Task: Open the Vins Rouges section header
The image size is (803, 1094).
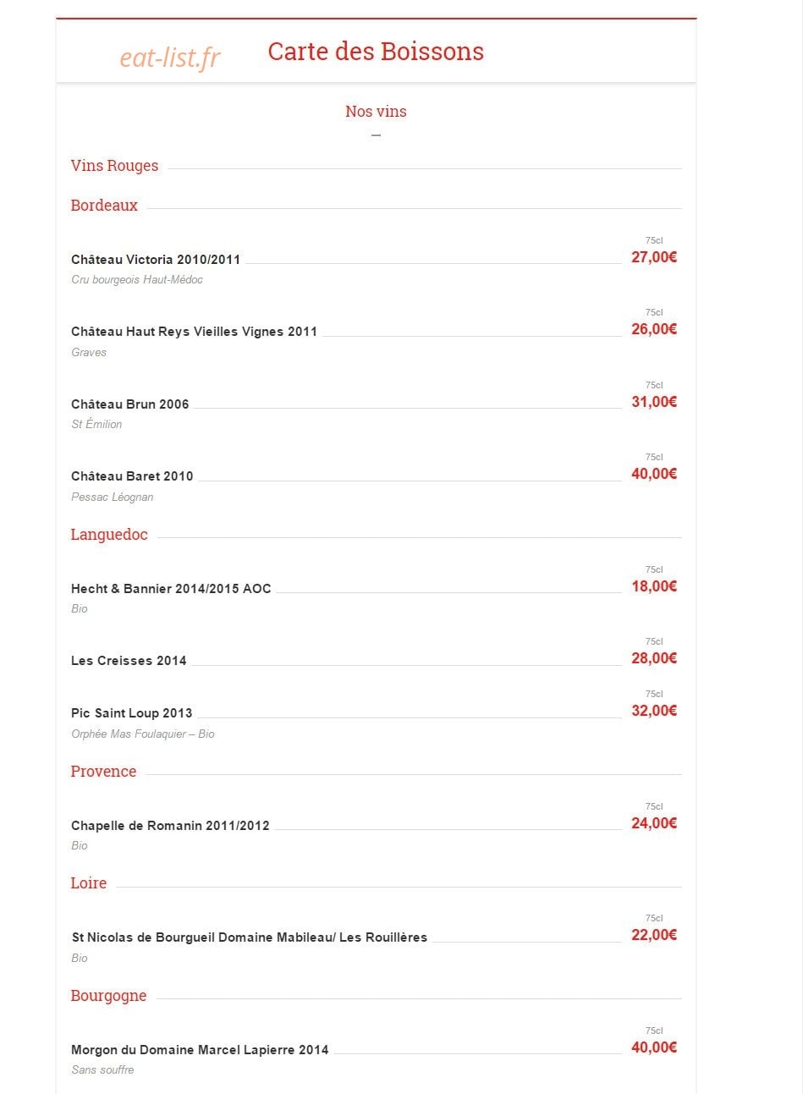Action: [115, 166]
